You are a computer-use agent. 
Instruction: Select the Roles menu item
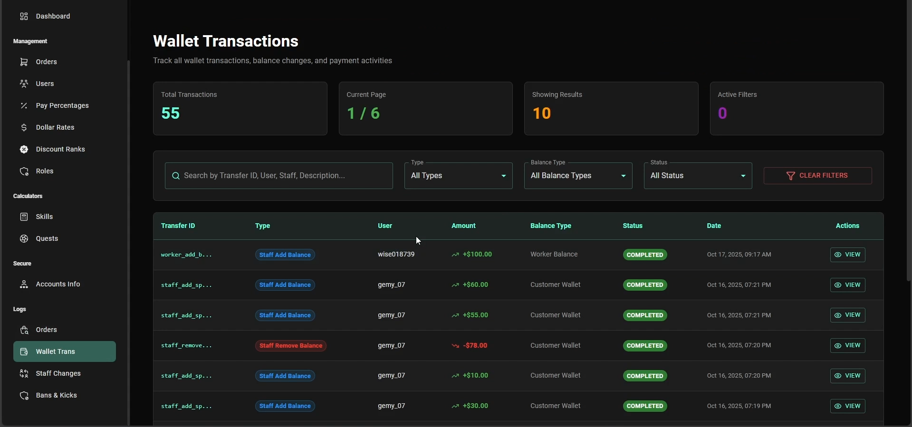pos(45,171)
